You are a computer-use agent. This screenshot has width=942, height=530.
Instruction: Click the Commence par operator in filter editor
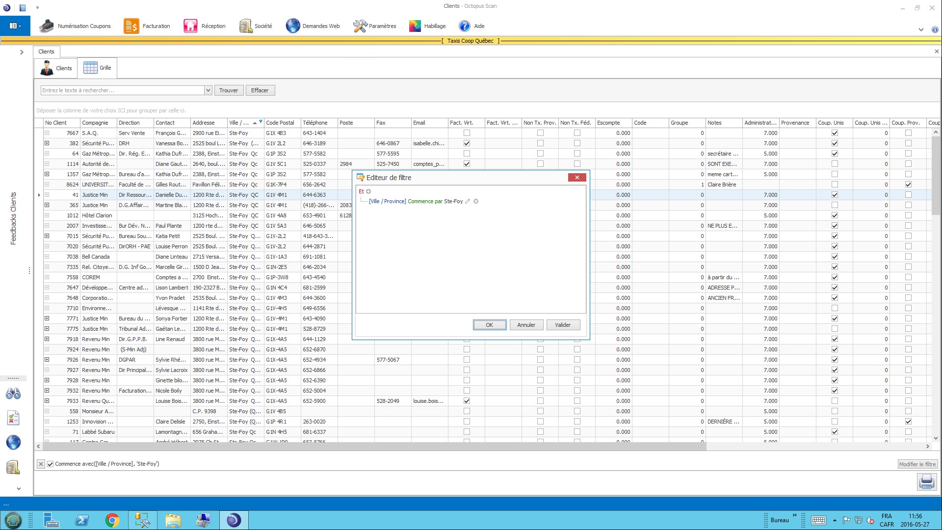[x=425, y=201]
